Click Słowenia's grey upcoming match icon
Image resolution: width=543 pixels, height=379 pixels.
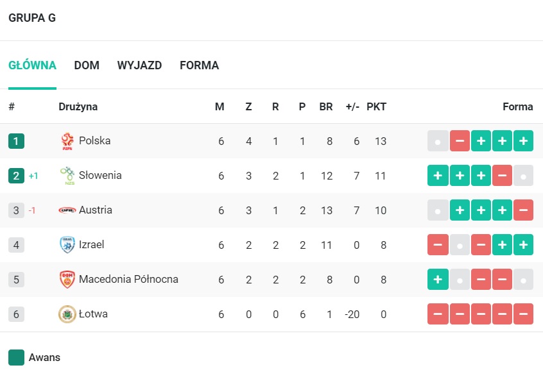[523, 176]
